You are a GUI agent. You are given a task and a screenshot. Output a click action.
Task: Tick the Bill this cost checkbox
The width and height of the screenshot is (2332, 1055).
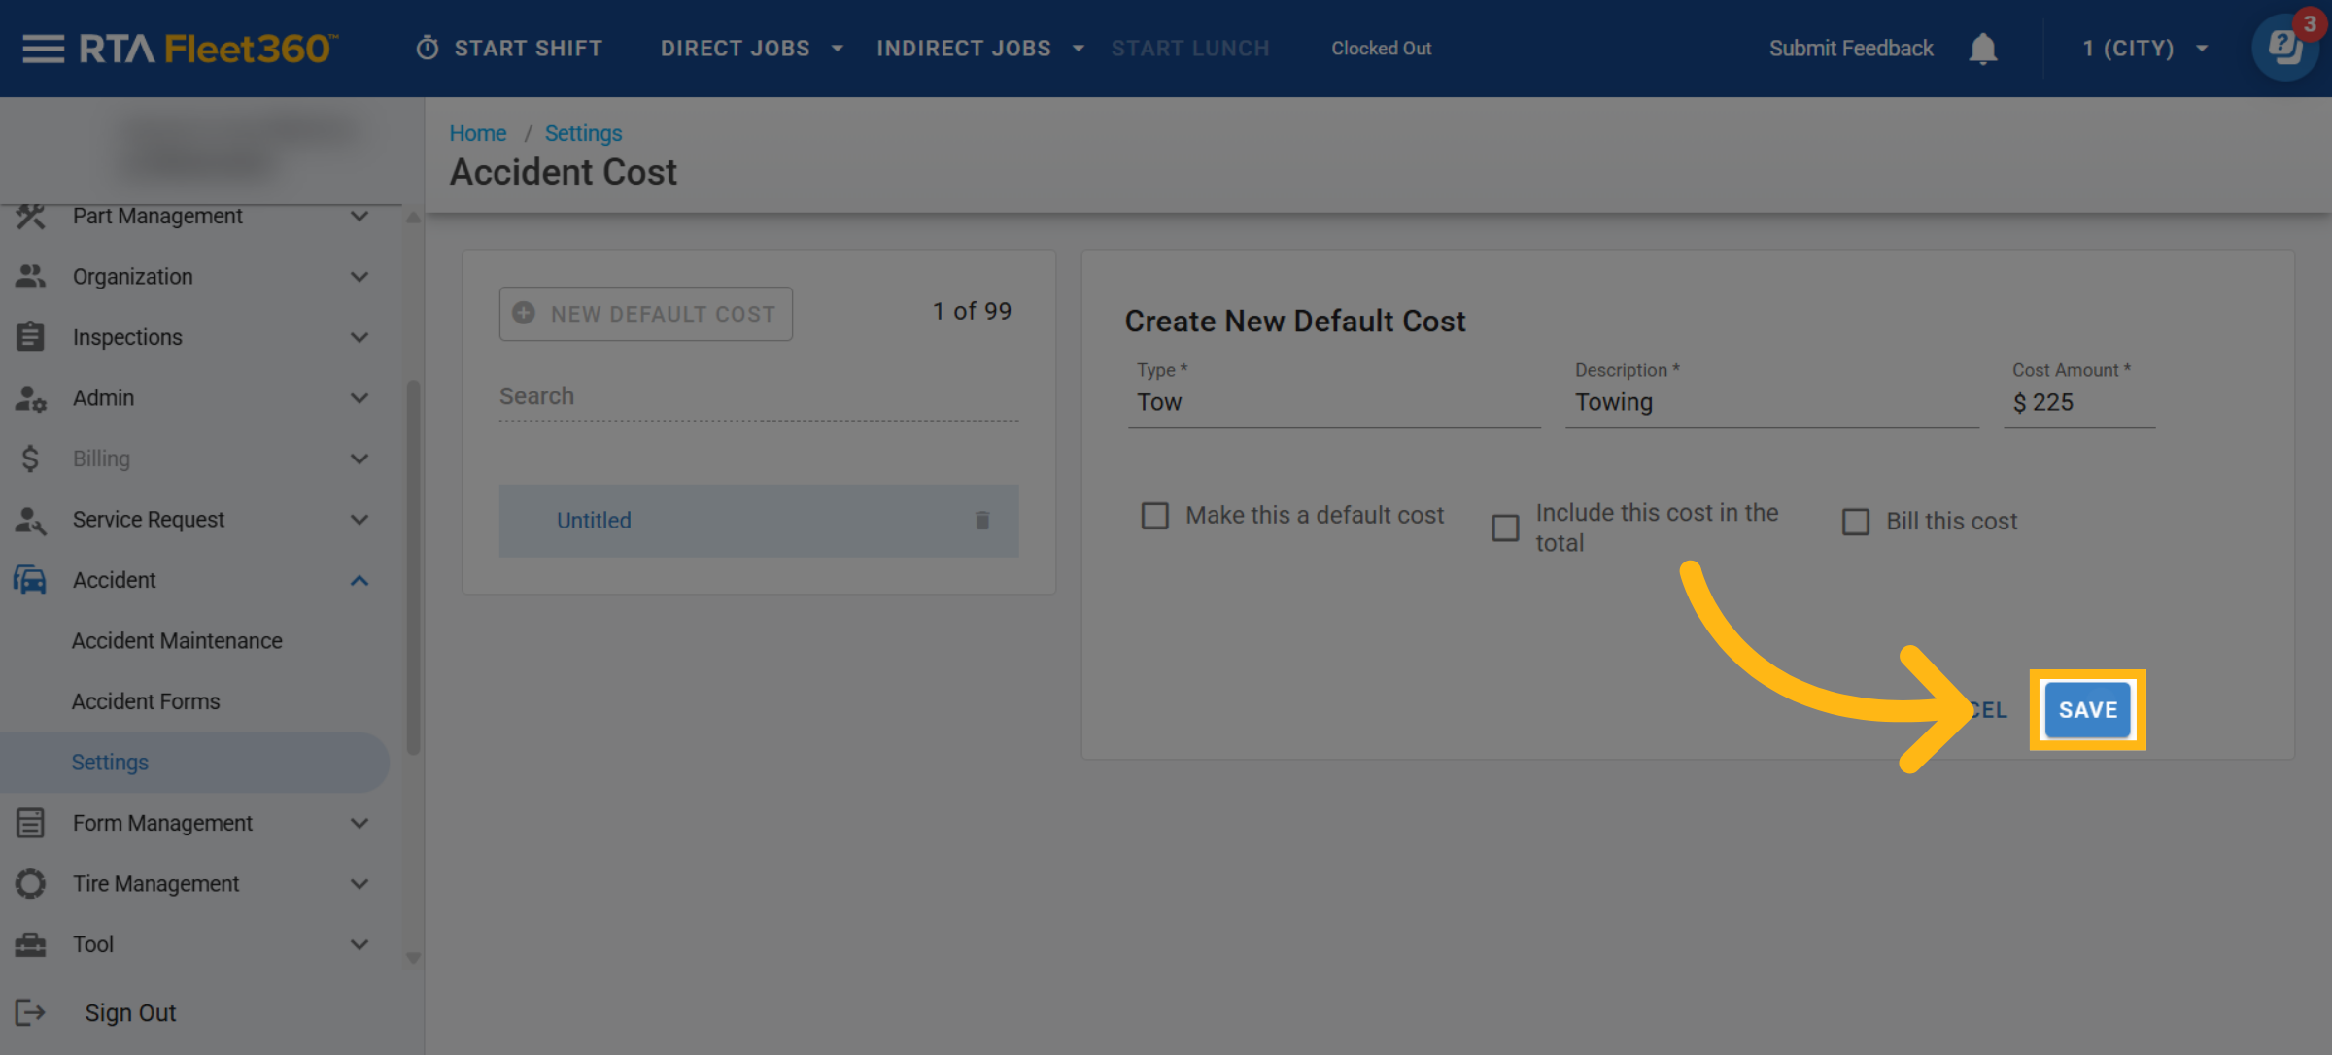point(1855,522)
